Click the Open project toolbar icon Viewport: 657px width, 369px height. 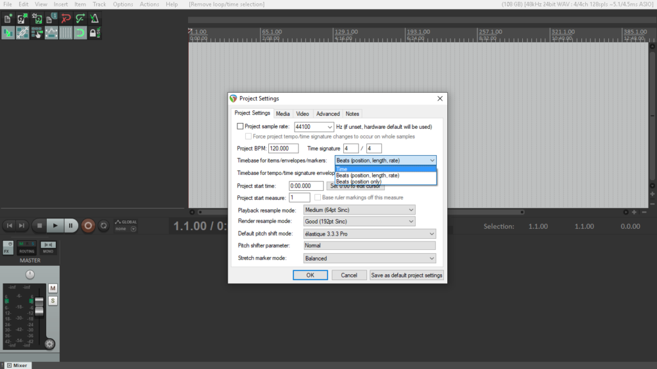[x=22, y=19]
